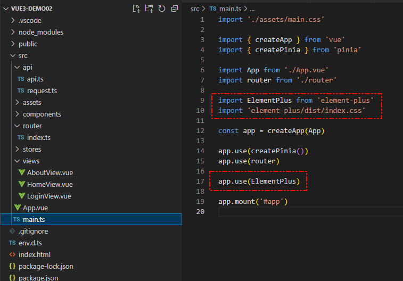Expand the .vscode folder chevron

13,20
